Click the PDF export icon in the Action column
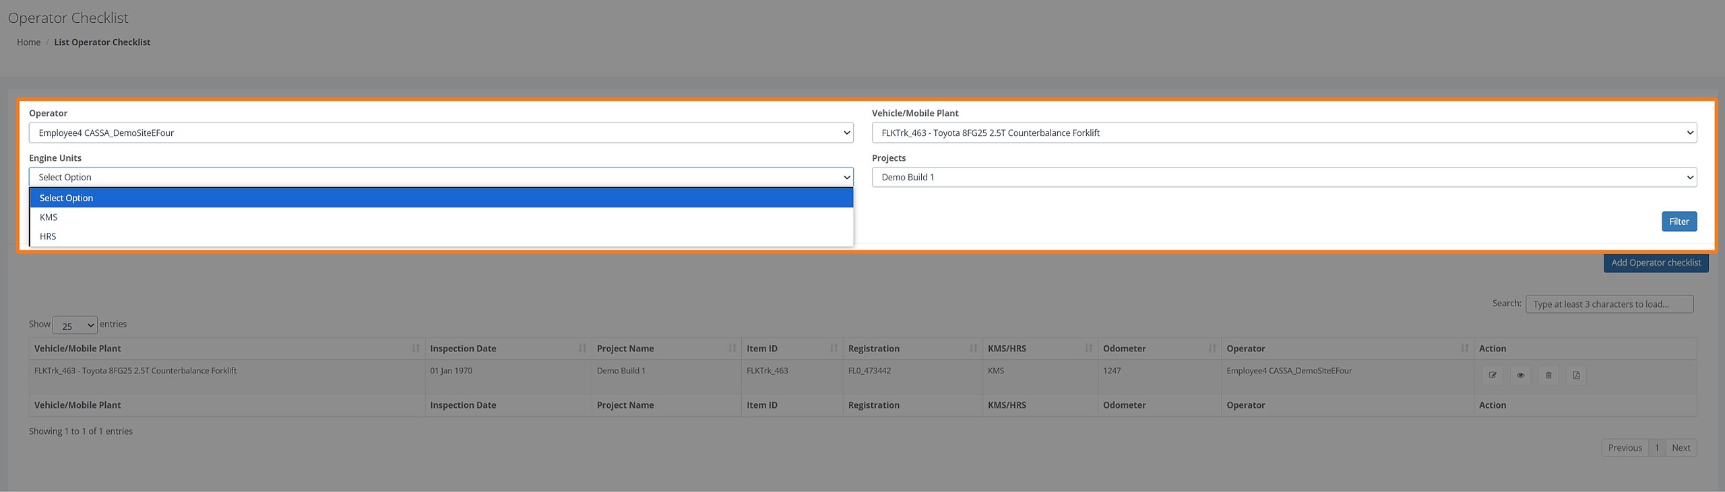Image resolution: width=1725 pixels, height=492 pixels. click(x=1576, y=376)
